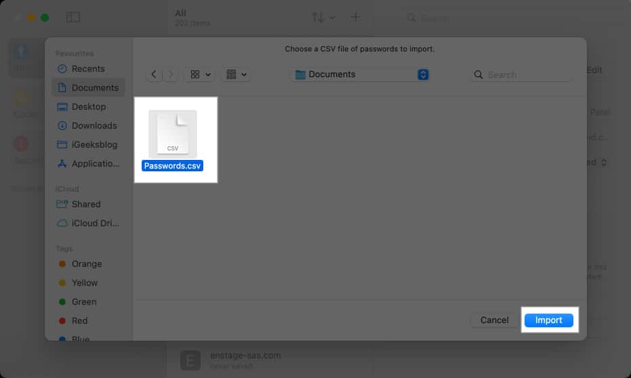Image resolution: width=631 pixels, height=378 pixels.
Task: Click the Shared folder icon
Action: click(x=62, y=205)
